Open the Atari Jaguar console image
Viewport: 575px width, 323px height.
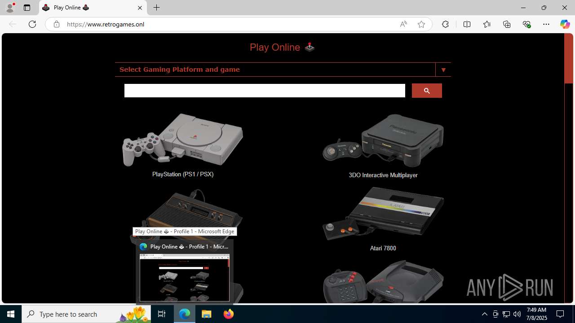coord(383,282)
